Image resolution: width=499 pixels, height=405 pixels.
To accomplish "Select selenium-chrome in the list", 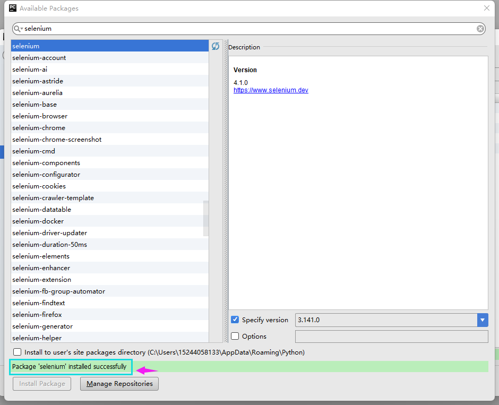I will tap(110, 127).
